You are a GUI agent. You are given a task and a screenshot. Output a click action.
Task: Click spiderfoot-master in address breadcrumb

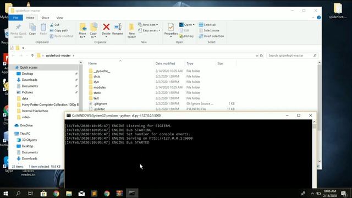point(58,56)
